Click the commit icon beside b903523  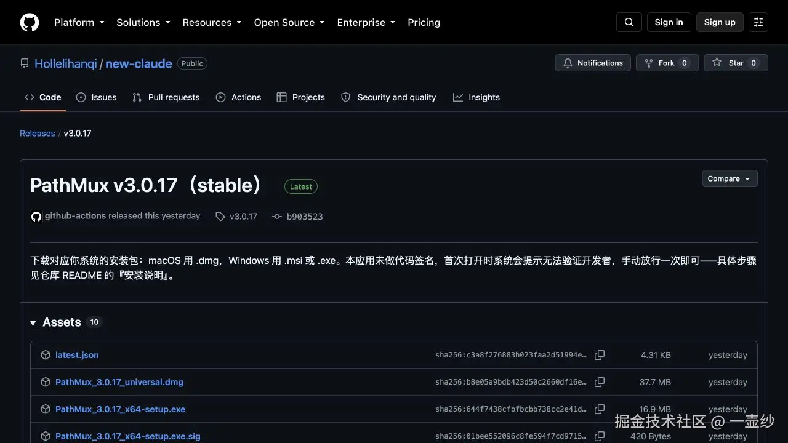pyautogui.click(x=277, y=217)
